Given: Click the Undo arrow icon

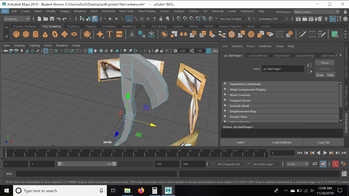Looking at the screenshot, I should pos(58,19).
